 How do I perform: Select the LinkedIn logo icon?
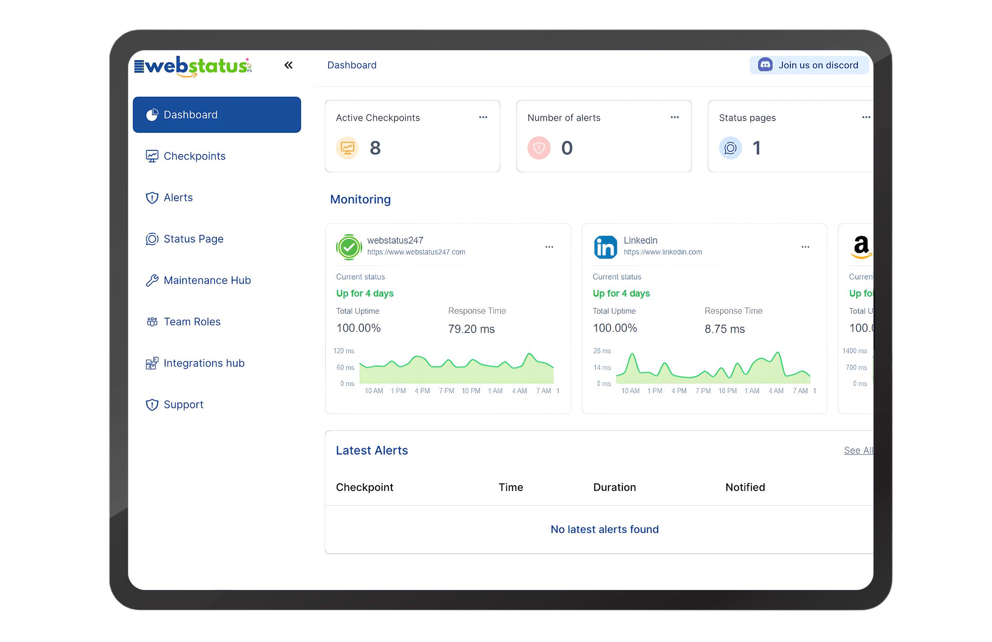pos(605,246)
